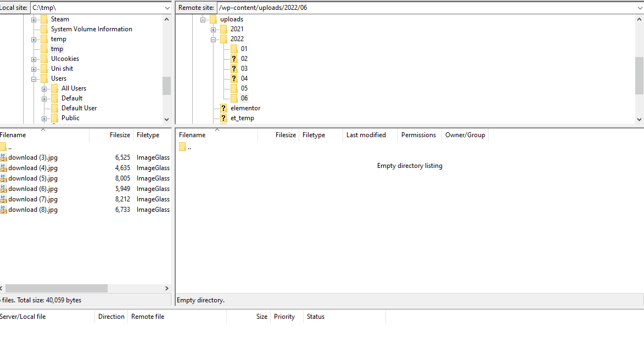
Task: Click the elementor question-mark folder icon
Action: point(224,108)
